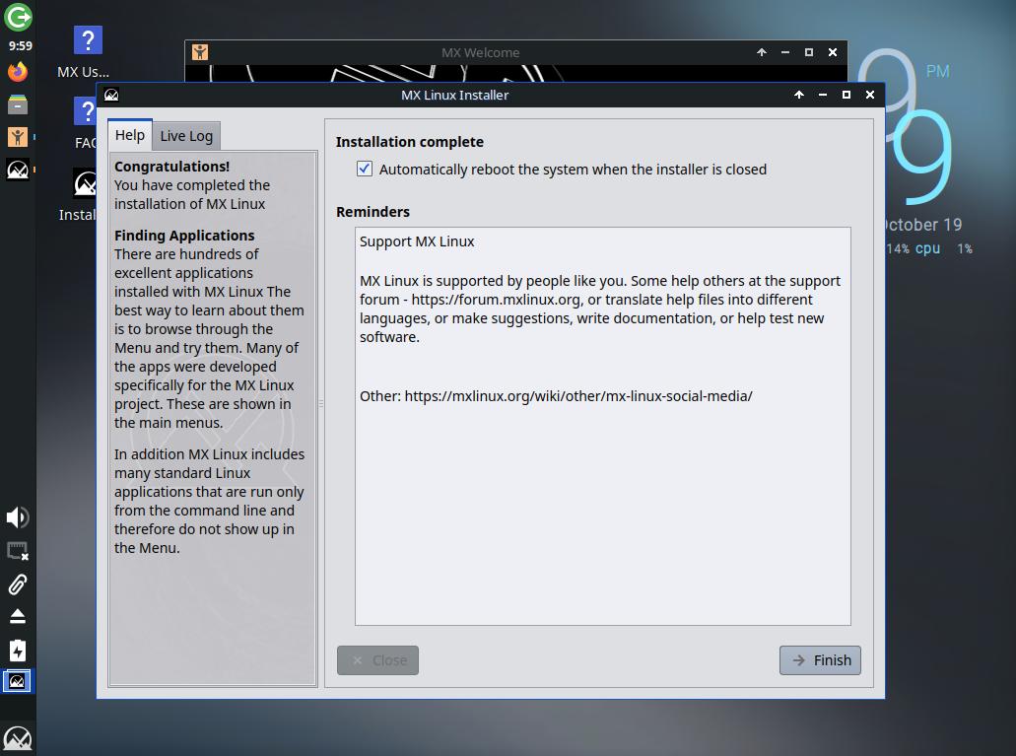
Task: Open the battery power manager icon
Action: tap(18, 650)
